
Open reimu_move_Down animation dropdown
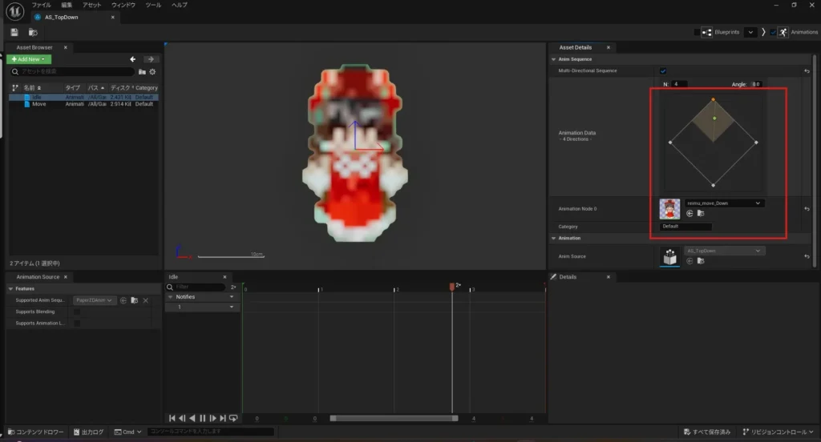point(724,203)
